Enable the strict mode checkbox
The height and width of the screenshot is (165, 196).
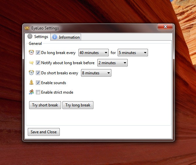pyautogui.click(x=38, y=92)
